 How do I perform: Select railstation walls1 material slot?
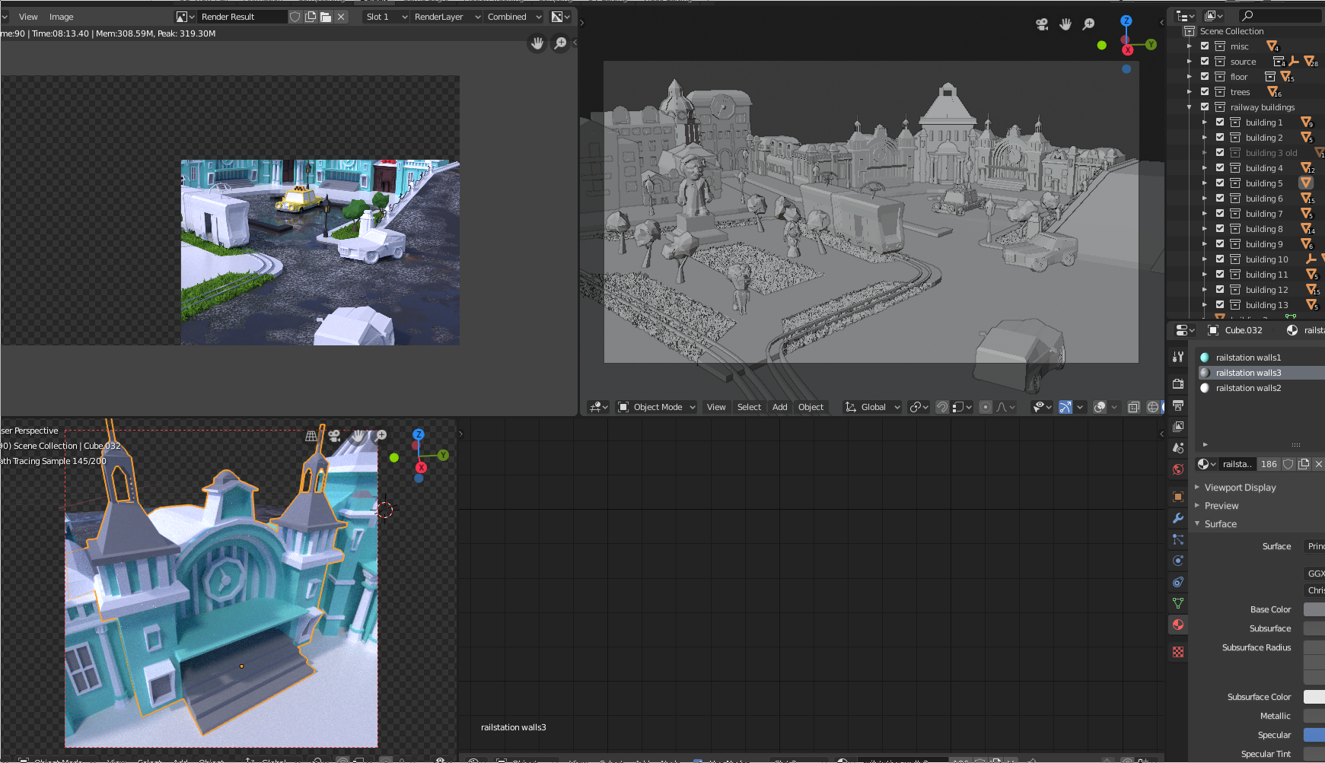tap(1248, 358)
